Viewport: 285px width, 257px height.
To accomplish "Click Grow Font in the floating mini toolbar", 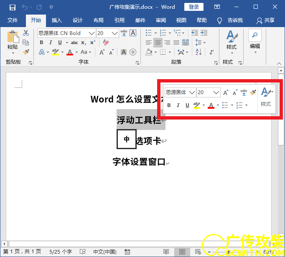I will pos(226,92).
